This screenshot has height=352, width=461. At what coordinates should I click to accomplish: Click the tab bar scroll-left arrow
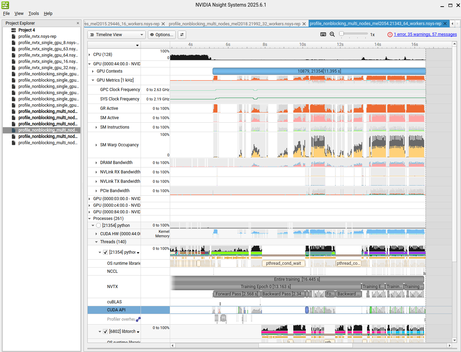[x=452, y=24]
